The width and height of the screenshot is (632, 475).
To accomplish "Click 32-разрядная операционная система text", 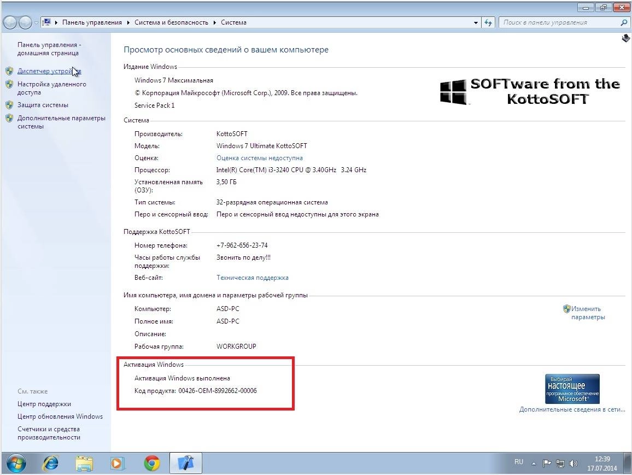I will pos(272,202).
